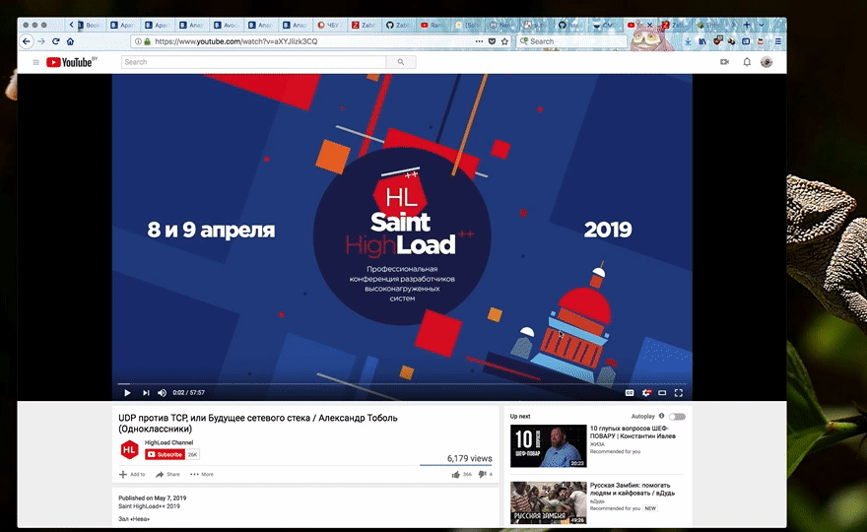
Task: Share this video
Action: [167, 475]
